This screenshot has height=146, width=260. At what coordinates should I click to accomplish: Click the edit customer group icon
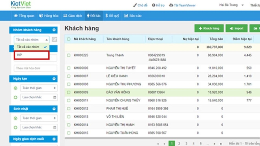(x=54, y=39)
